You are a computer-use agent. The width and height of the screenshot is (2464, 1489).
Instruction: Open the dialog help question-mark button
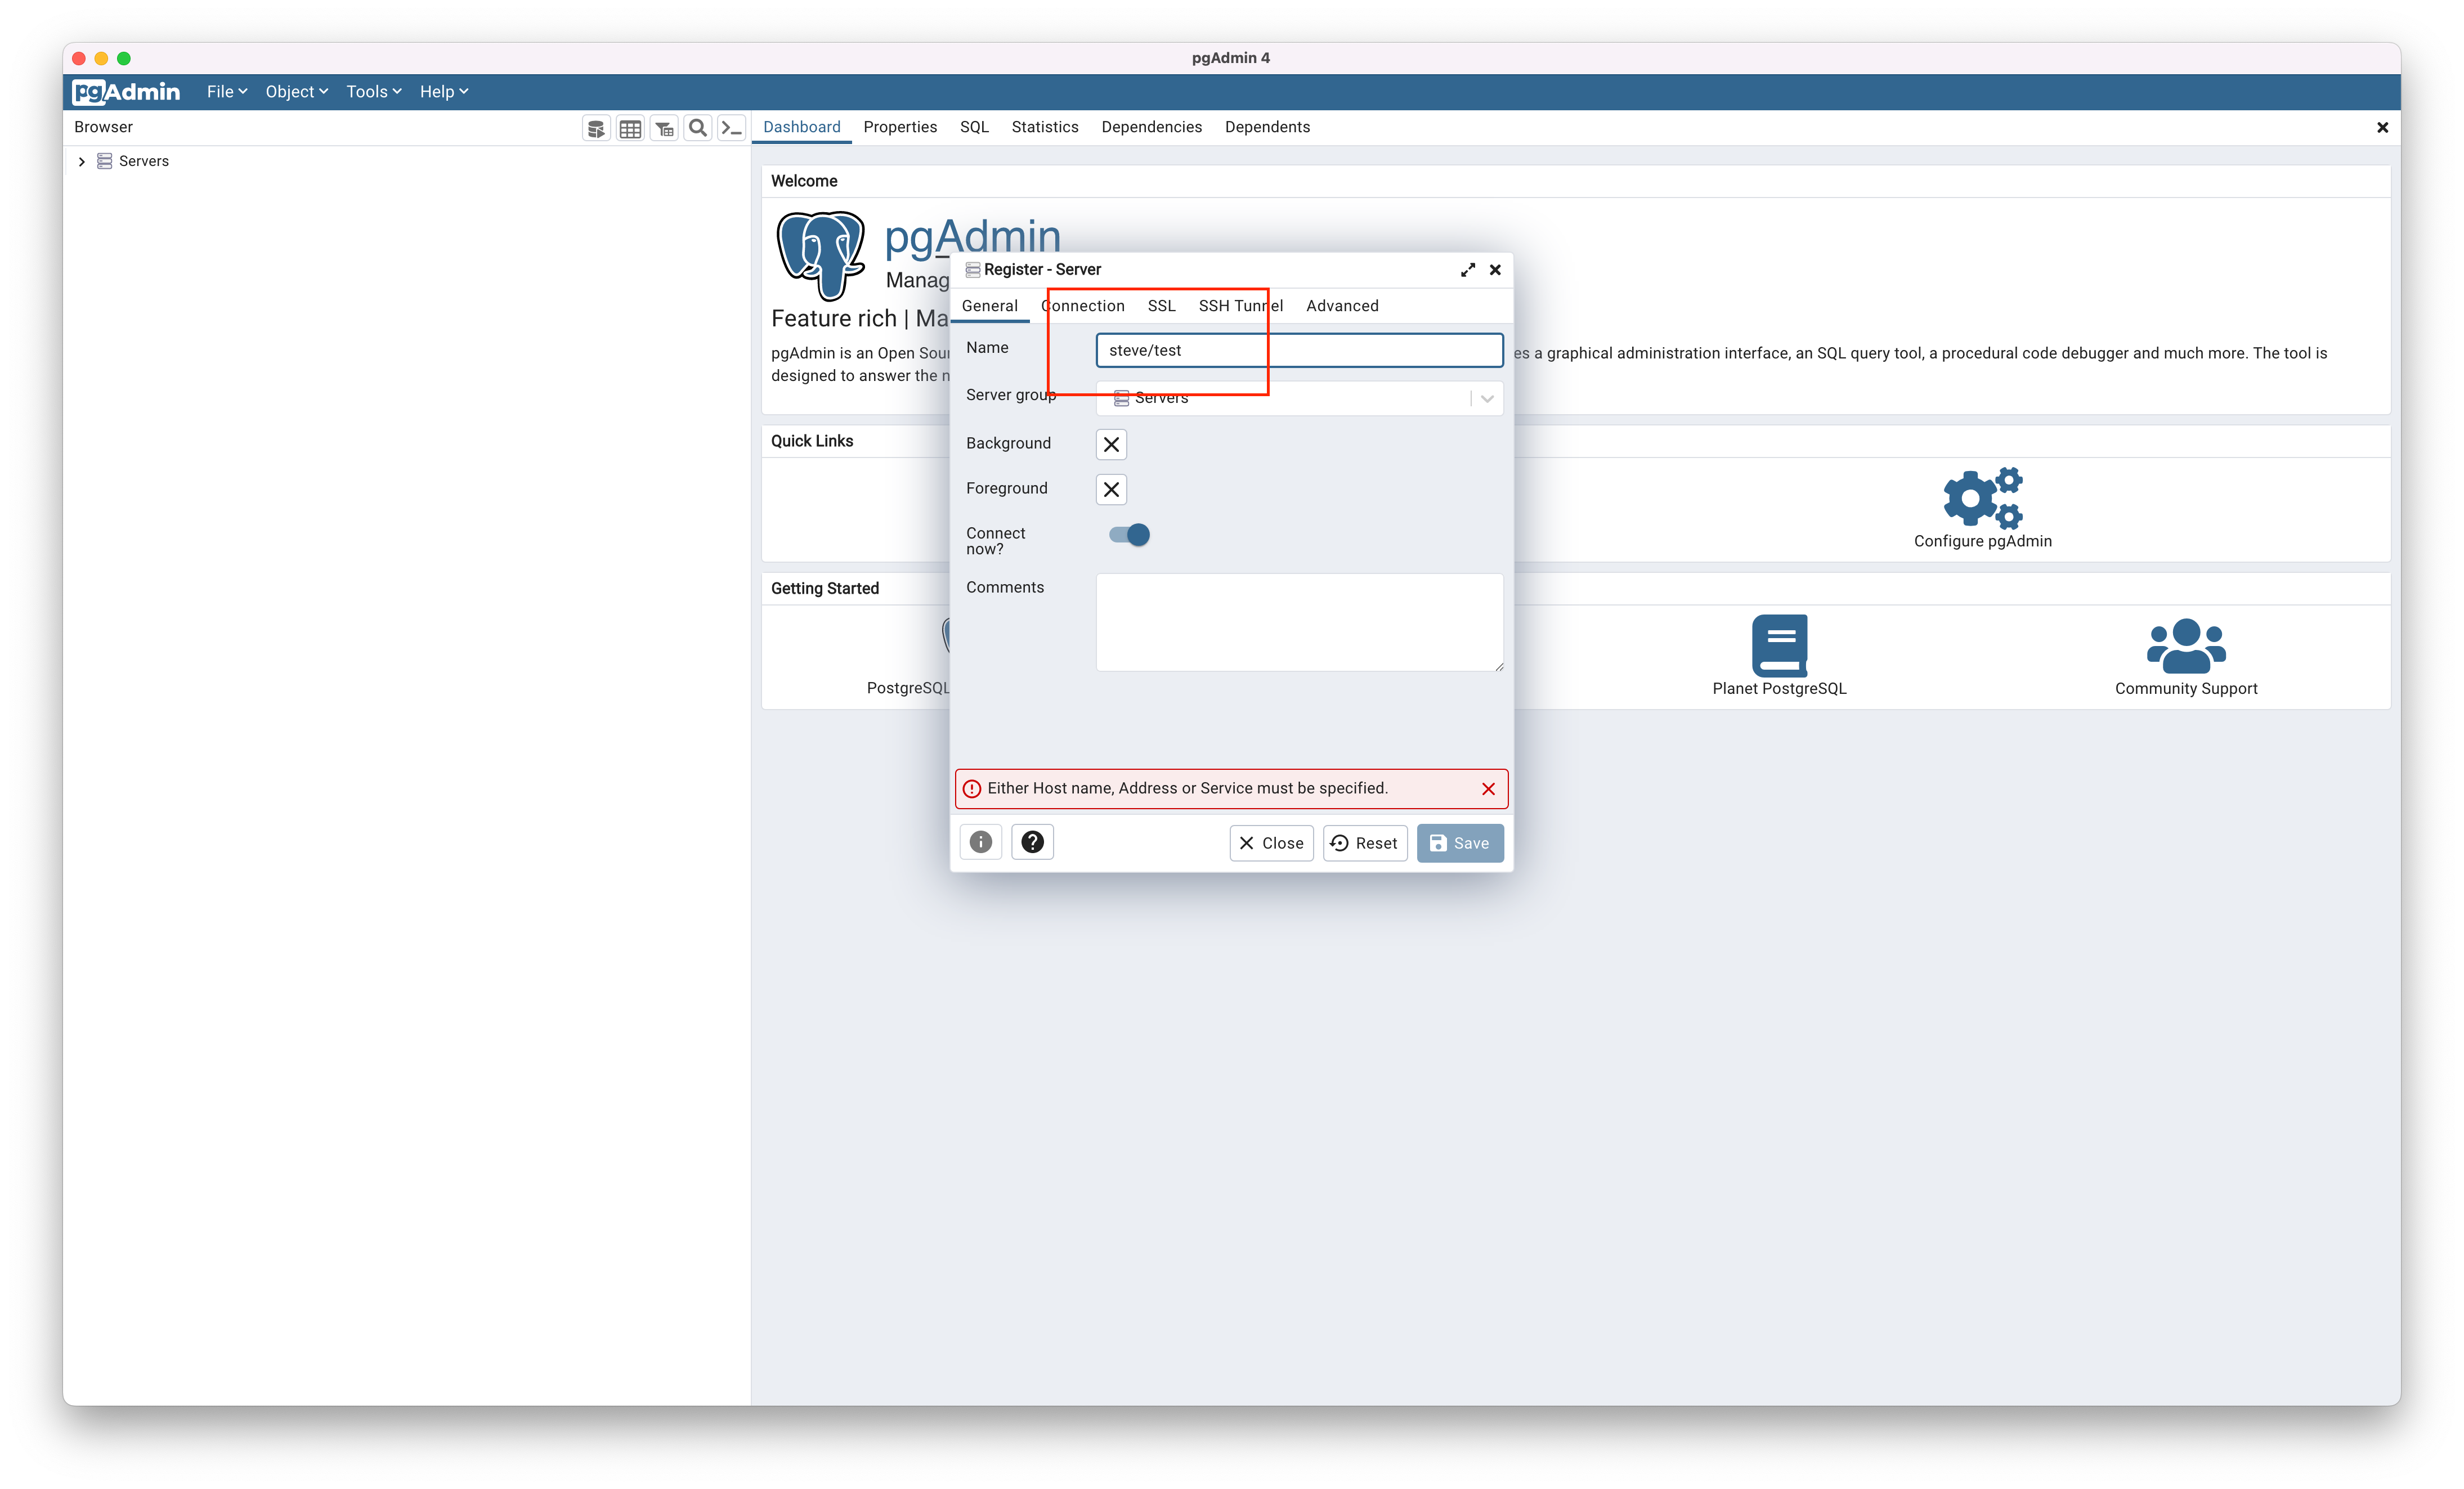point(1032,842)
